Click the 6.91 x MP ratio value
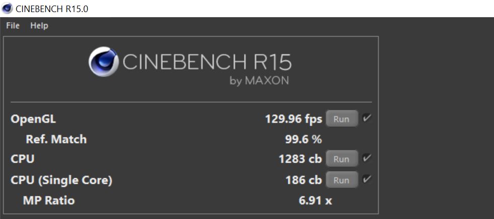494x219 pixels. [315, 200]
